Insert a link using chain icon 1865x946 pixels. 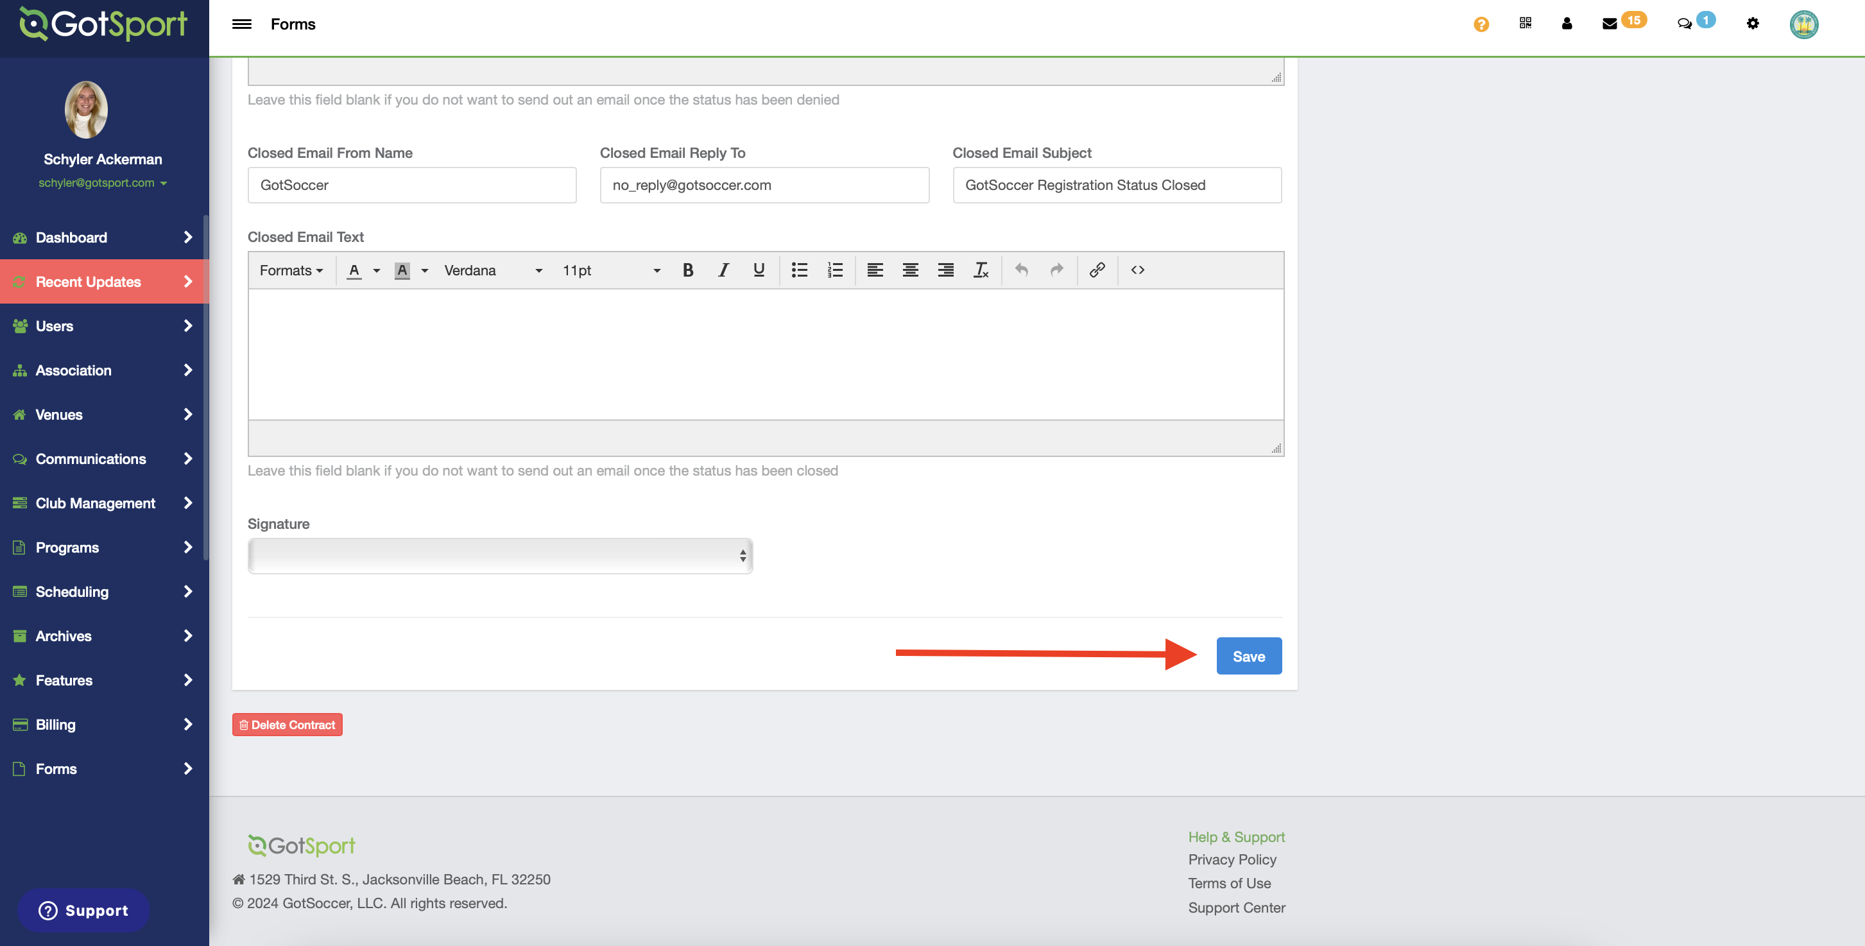click(1097, 270)
